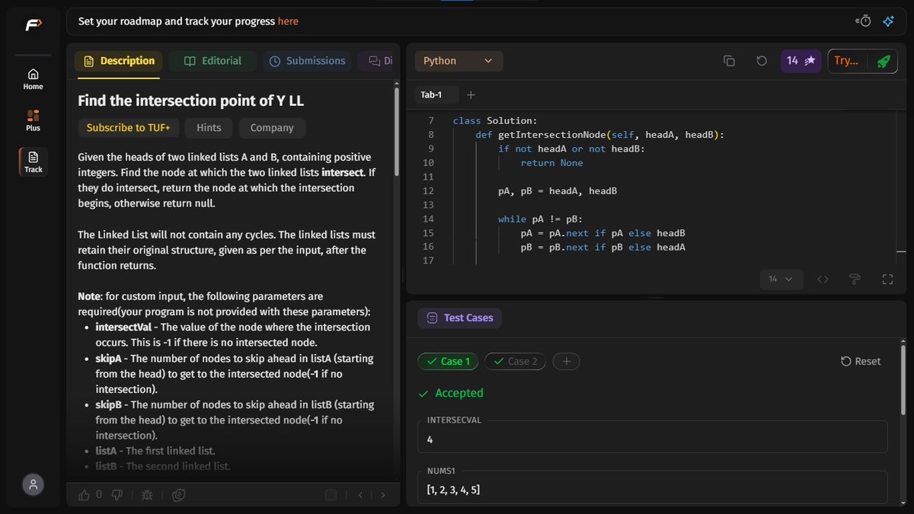Click the problem title heading

click(191, 101)
